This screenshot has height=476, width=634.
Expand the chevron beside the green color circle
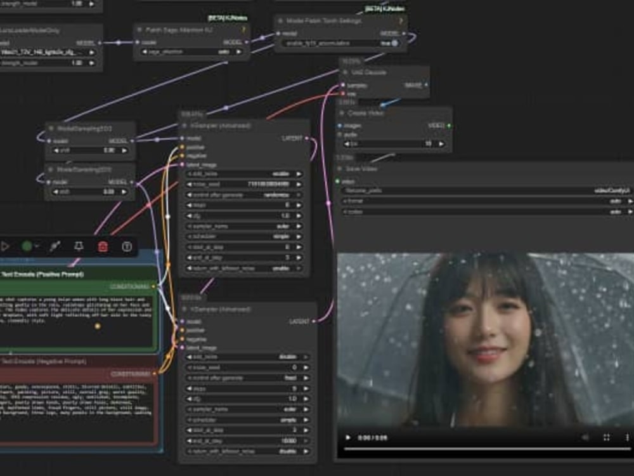(37, 246)
